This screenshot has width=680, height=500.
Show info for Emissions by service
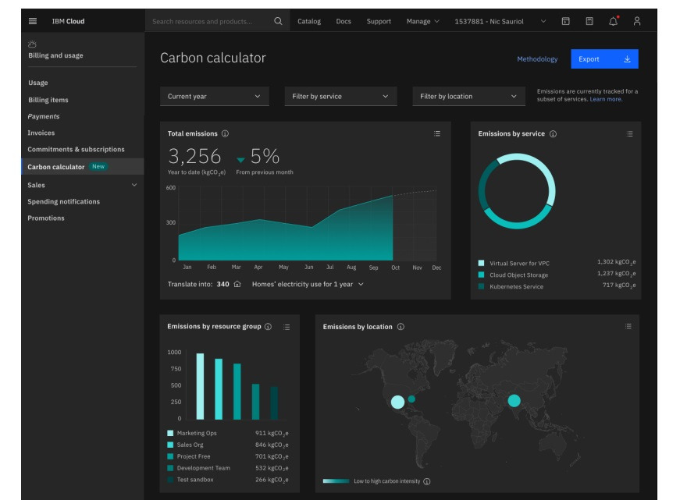click(x=553, y=134)
